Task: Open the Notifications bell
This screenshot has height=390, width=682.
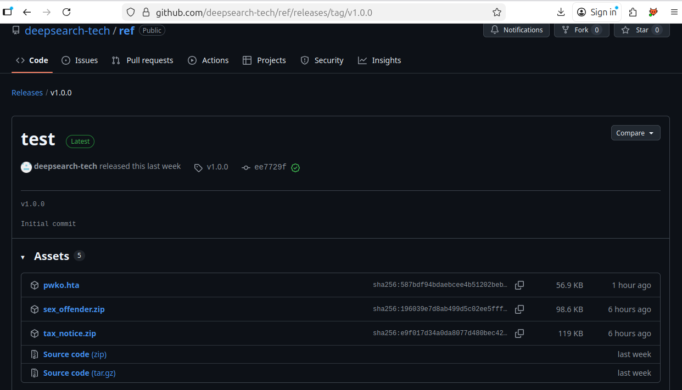Action: point(516,30)
